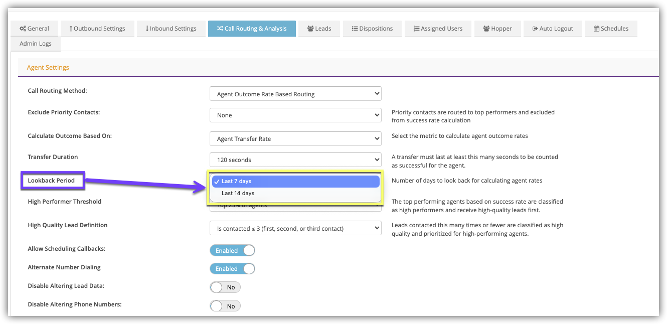The image size is (667, 324).
Task: Click shuffle icon on Call Routing tab
Action: (220, 29)
